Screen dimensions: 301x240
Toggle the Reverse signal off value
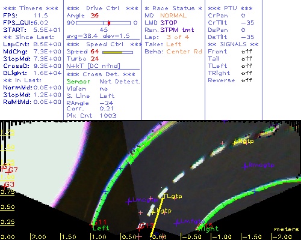(x=246, y=80)
